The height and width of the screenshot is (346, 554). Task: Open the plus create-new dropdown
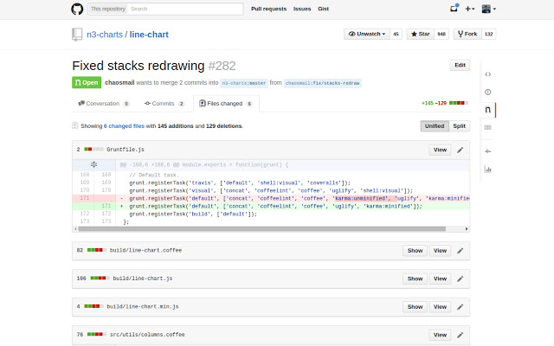[469, 9]
